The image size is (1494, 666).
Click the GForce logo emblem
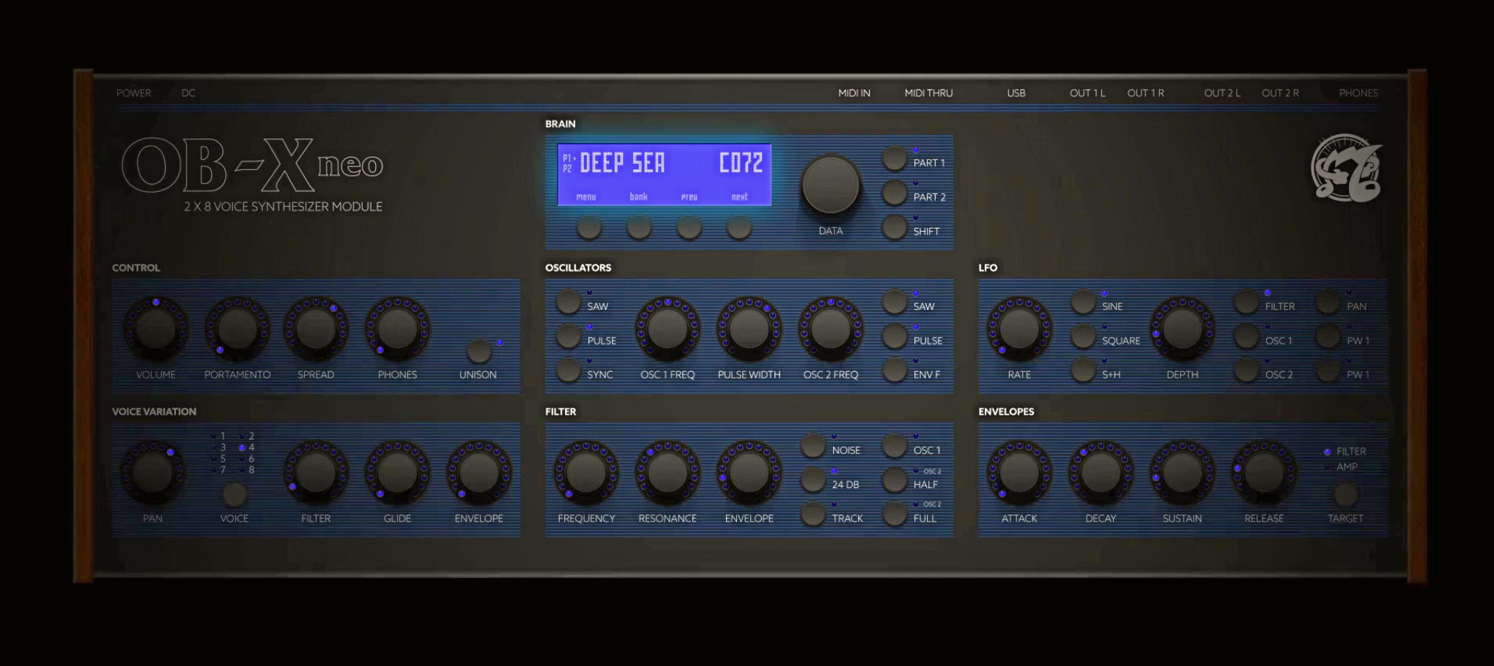tap(1346, 169)
